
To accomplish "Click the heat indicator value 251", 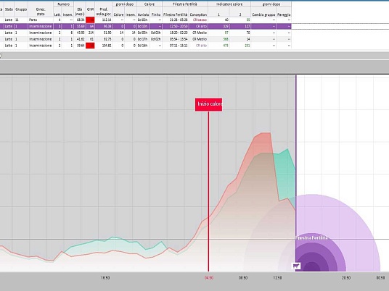I will [x=247, y=46].
